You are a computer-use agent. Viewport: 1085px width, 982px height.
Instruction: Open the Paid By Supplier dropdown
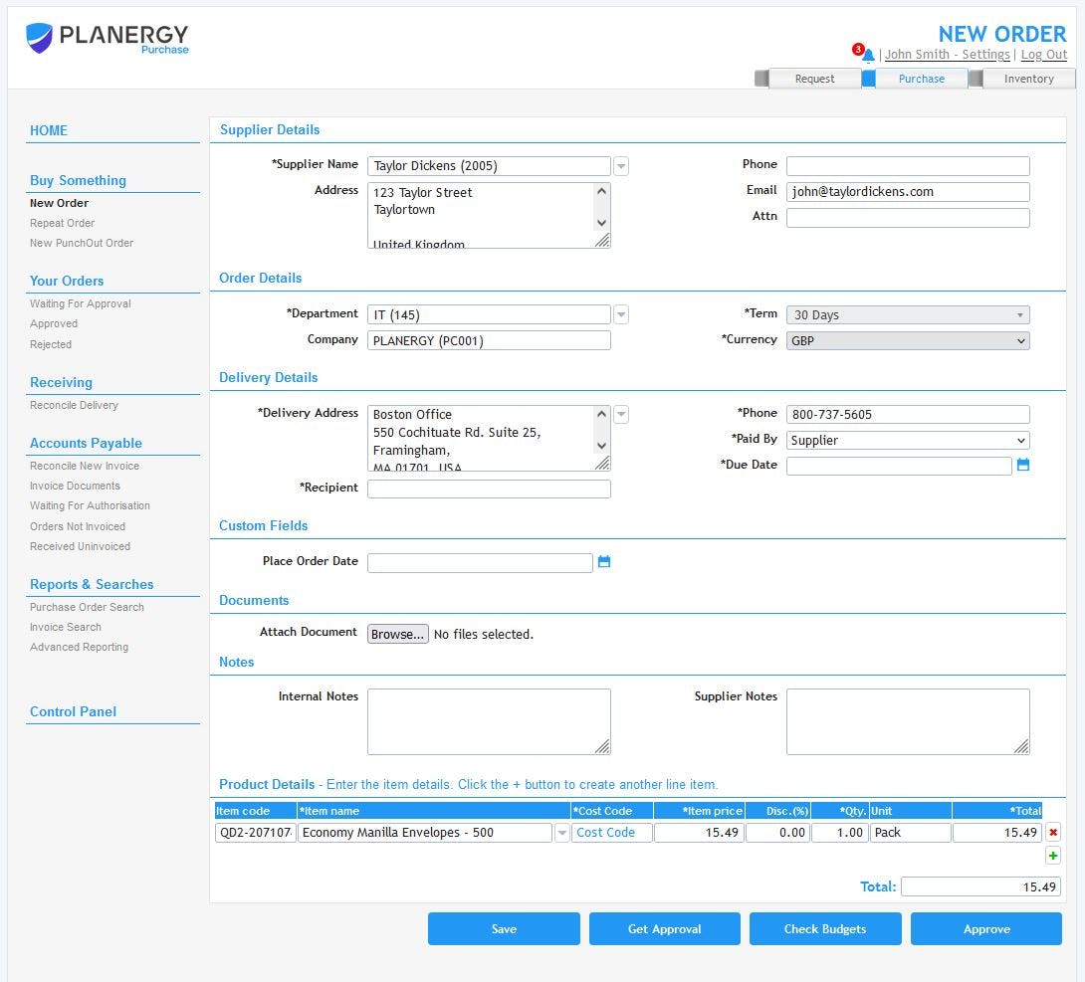[x=907, y=441]
